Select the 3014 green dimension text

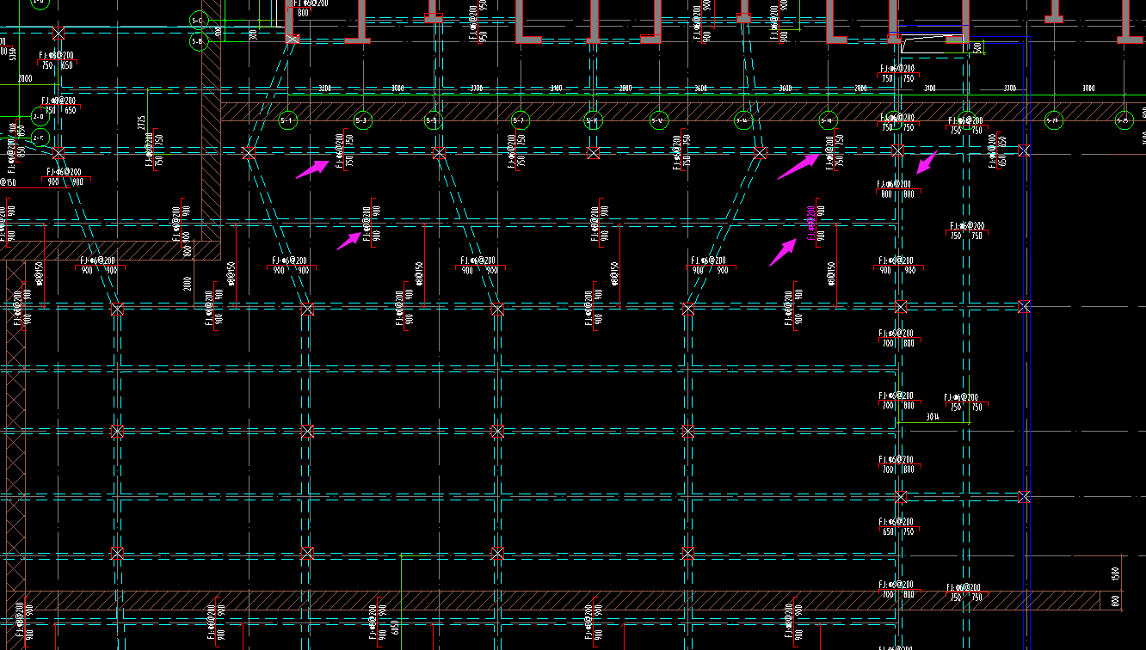(x=932, y=418)
